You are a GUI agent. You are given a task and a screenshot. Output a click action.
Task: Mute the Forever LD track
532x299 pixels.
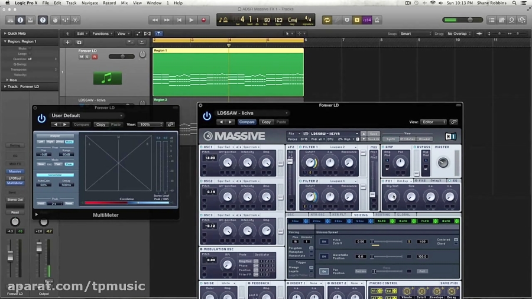(82, 57)
